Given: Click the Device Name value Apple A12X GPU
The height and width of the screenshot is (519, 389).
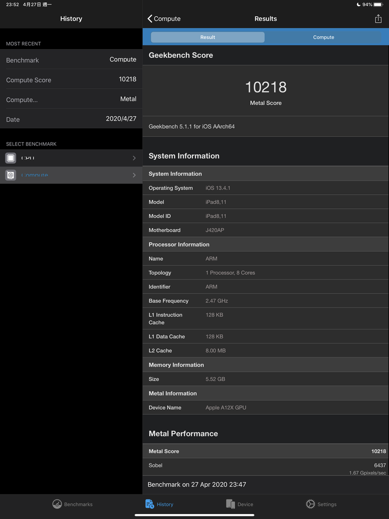Looking at the screenshot, I should pos(226,408).
